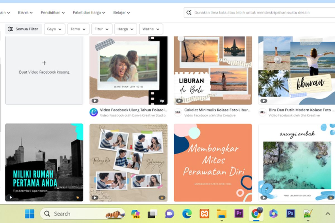The width and height of the screenshot is (335, 223).
Task: Click the crown icon on Miliki Rumah template
Action: [78, 197]
